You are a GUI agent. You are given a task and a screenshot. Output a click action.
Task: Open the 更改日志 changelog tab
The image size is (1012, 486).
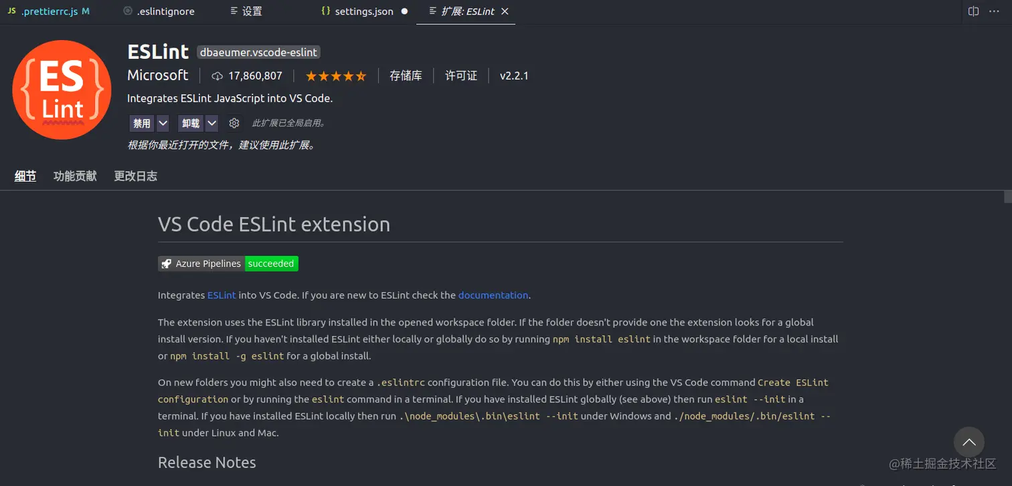click(135, 176)
